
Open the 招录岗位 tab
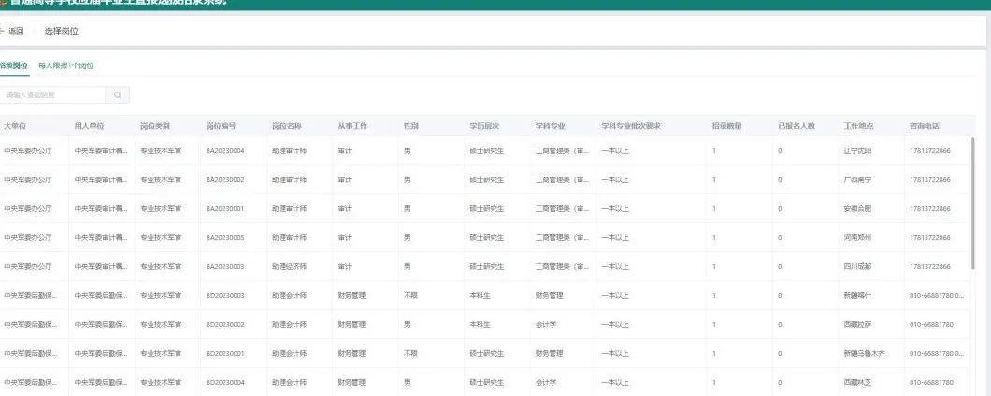pyautogui.click(x=13, y=66)
